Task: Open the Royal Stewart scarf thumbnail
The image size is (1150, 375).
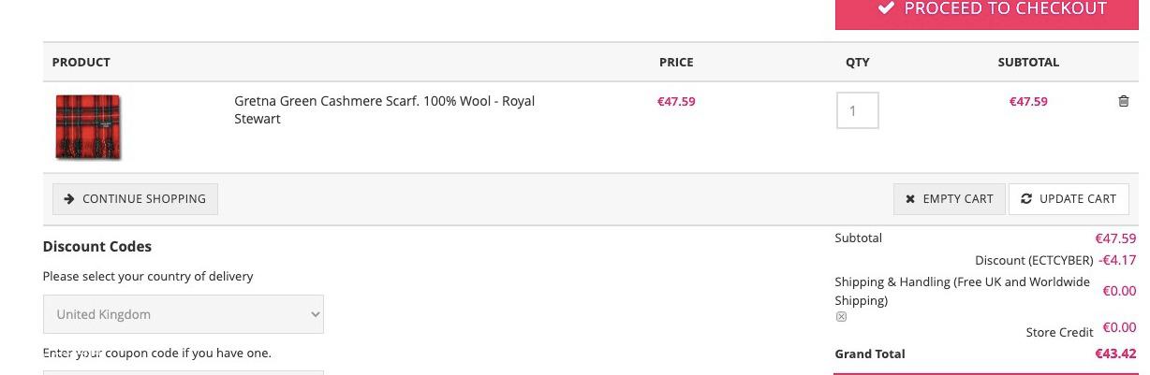Action: 88,126
